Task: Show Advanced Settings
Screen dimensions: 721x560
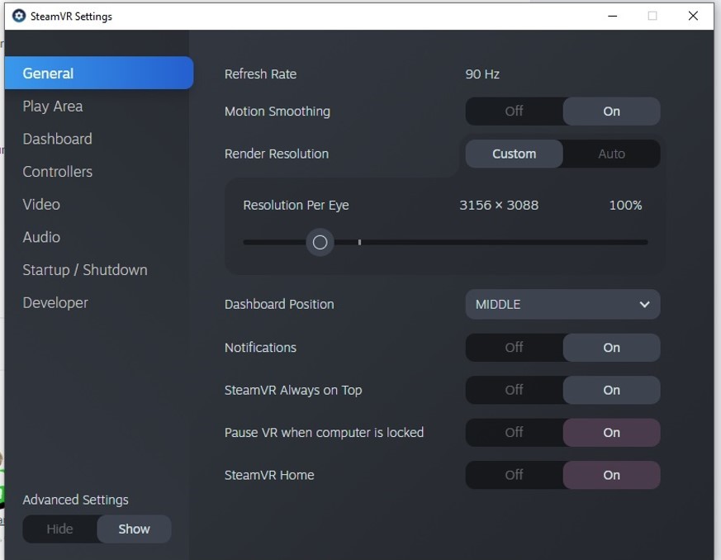Action: click(135, 529)
